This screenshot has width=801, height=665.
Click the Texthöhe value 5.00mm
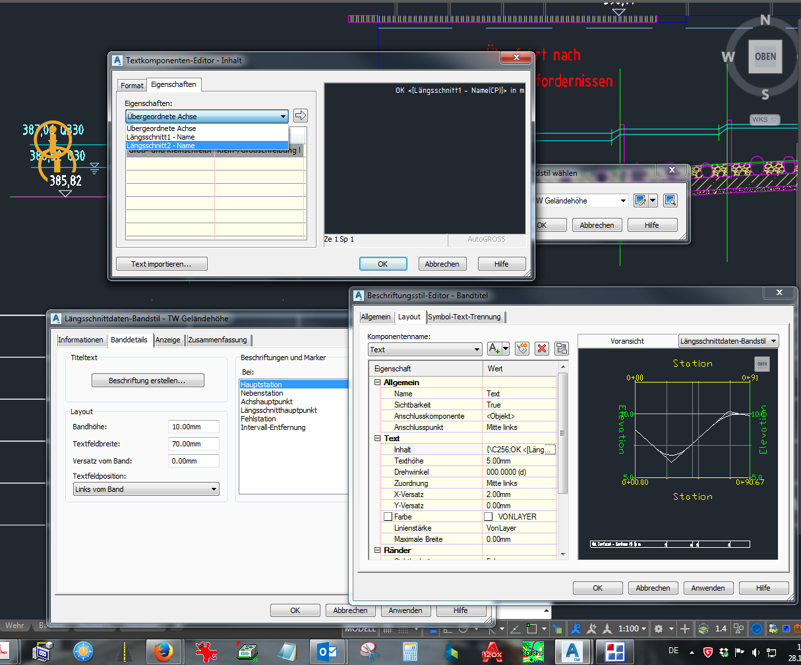[x=520, y=461]
